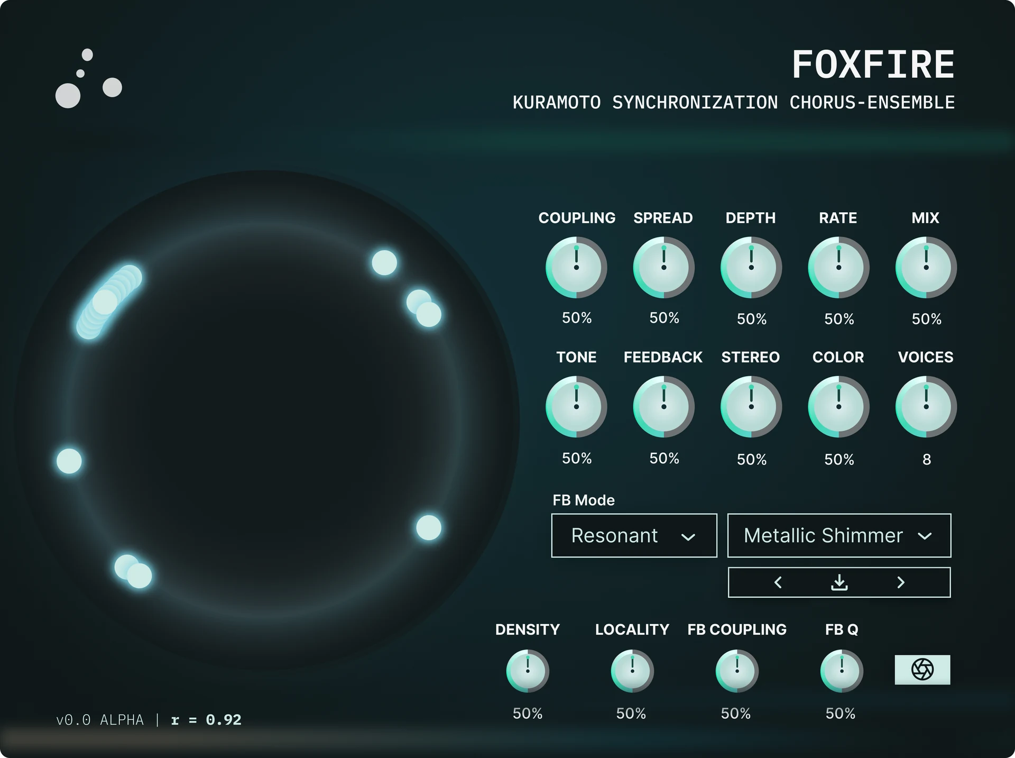The height and width of the screenshot is (758, 1015).
Task: Click the Voices knob
Action: [926, 407]
